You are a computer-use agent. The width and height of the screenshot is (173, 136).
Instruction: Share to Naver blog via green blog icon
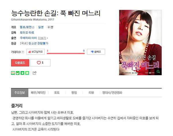(13, 73)
